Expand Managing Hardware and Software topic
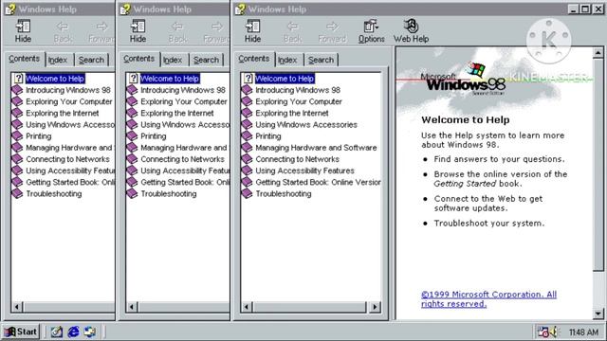 click(316, 148)
